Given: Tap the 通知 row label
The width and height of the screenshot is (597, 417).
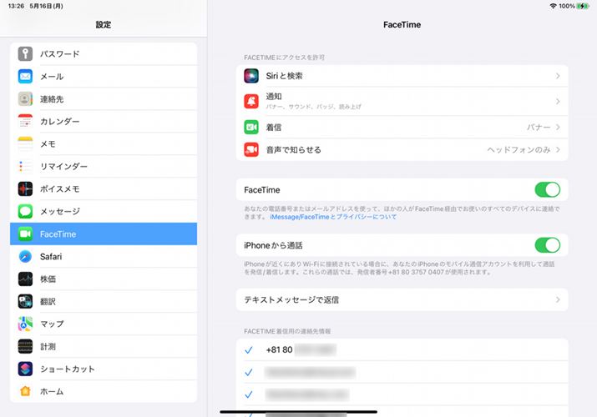Looking at the screenshot, I should click(274, 97).
